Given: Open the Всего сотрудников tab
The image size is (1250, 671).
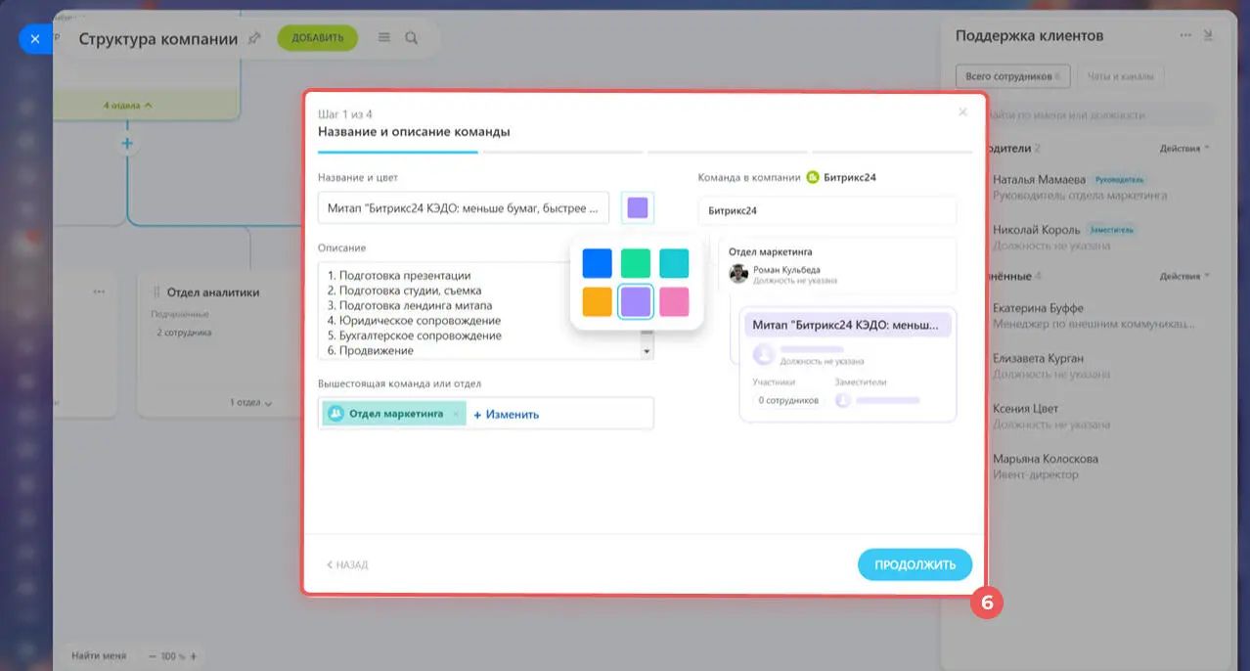Looking at the screenshot, I should pyautogui.click(x=1011, y=76).
